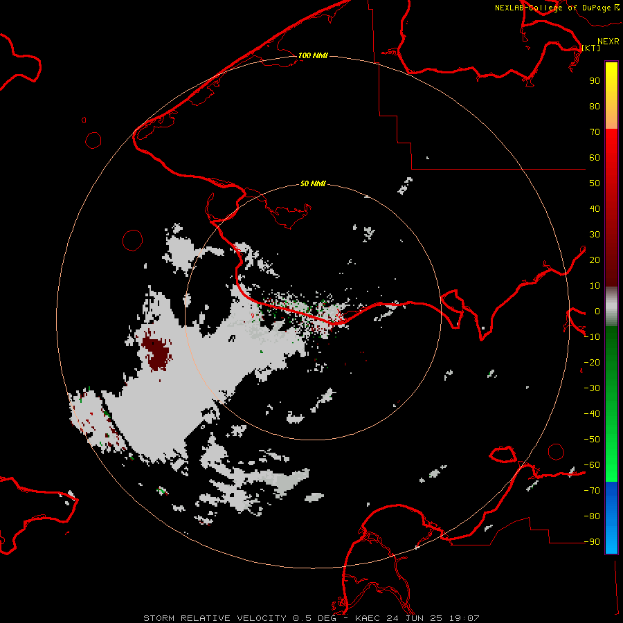
Task: Click the -20 value on velocity scale
Action: coord(592,363)
